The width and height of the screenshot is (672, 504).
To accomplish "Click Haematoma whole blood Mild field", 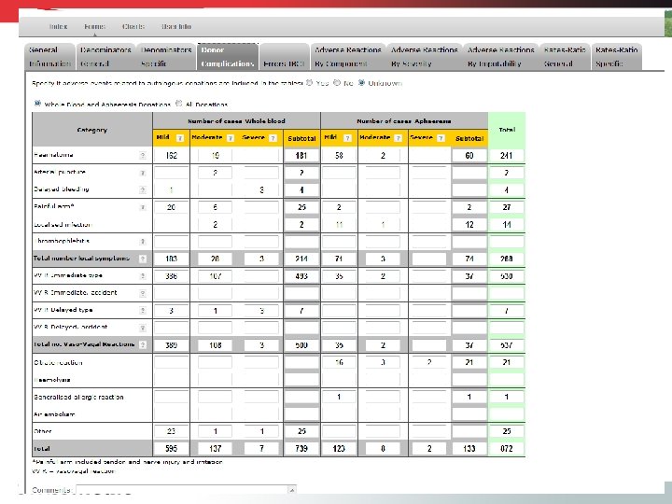I will pyautogui.click(x=172, y=156).
